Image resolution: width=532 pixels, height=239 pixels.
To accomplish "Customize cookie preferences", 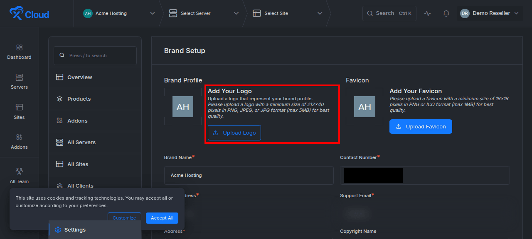I will tap(124, 218).
